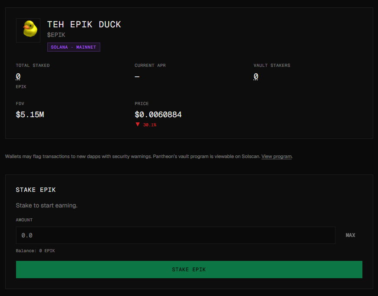Focus the stake amount input field
Screen dimensions: 378x296
pyautogui.click(x=175, y=235)
